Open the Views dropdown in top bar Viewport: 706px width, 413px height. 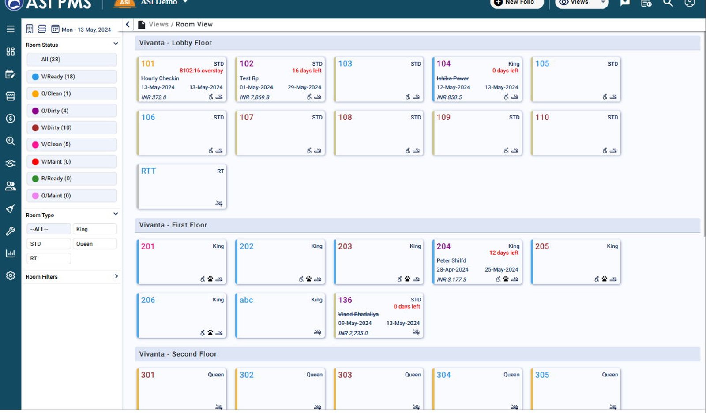(x=582, y=3)
